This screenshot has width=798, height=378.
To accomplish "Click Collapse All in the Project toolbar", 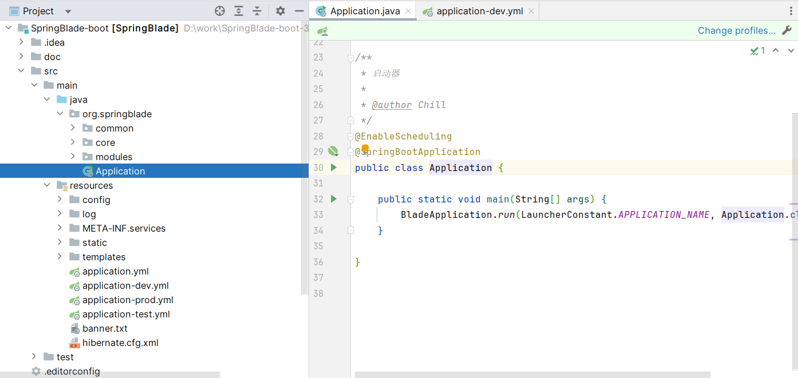I will [x=257, y=11].
